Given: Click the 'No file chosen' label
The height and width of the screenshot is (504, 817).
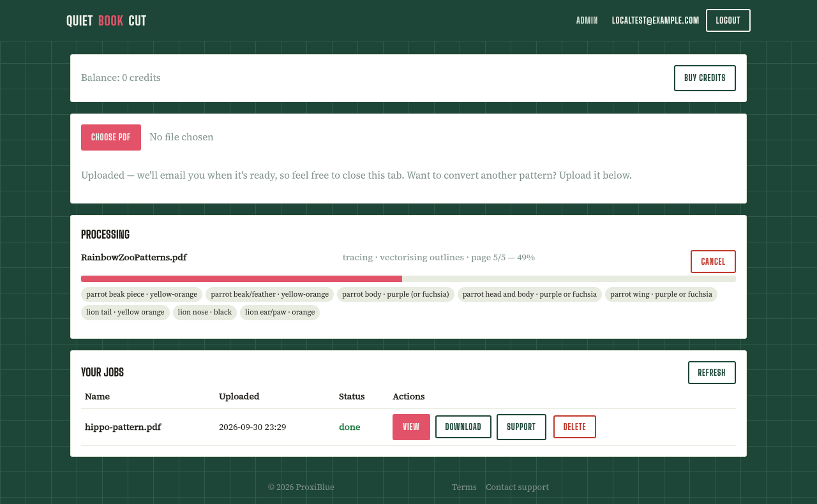Looking at the screenshot, I should point(181,137).
